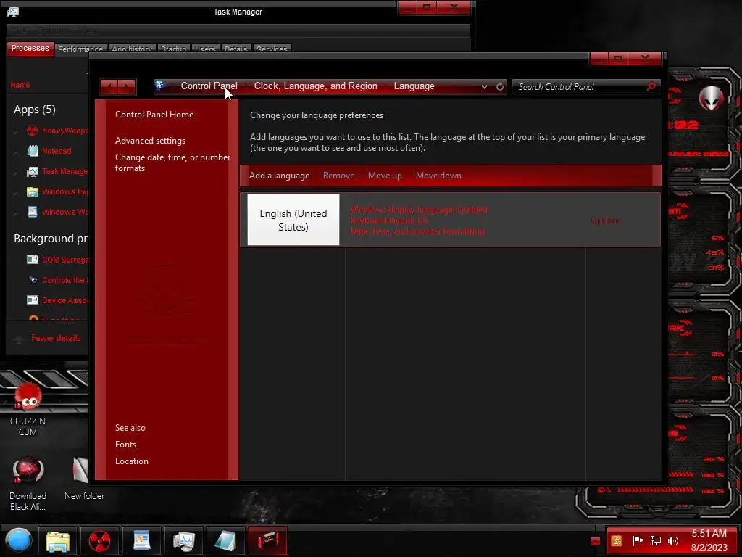Screen dimensions: 742x557
Task: Open File Explorer from the taskbar
Action: (x=58, y=541)
